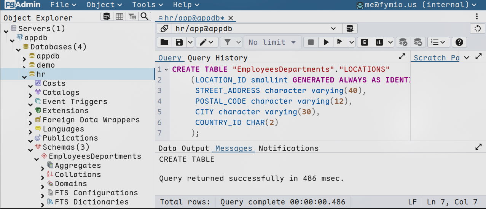This screenshot has width=486, height=209.
Task: Open the hr/app@appdb connection dropdown
Action: click(333, 29)
